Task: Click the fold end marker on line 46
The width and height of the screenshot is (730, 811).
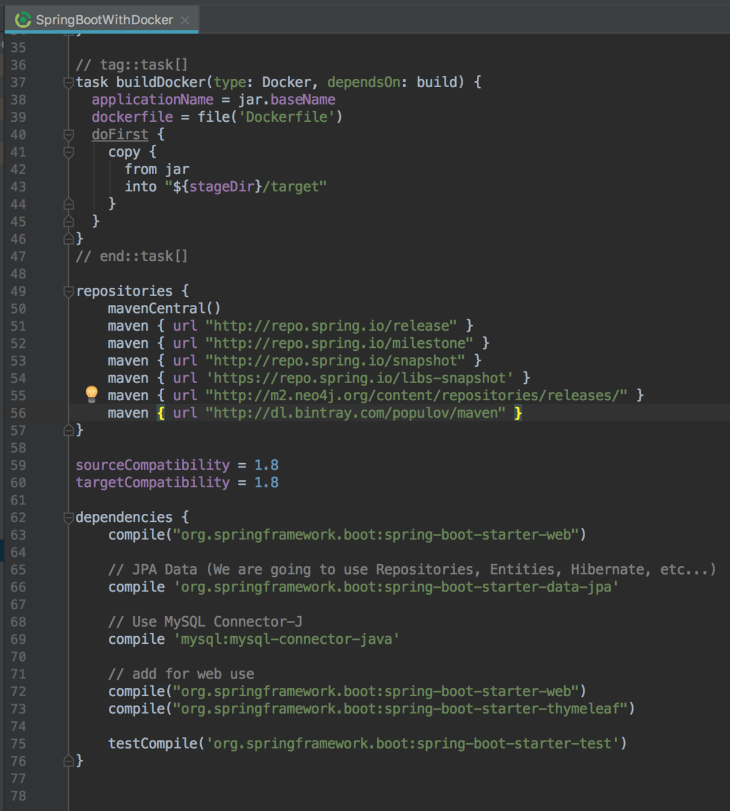Action: [x=68, y=239]
